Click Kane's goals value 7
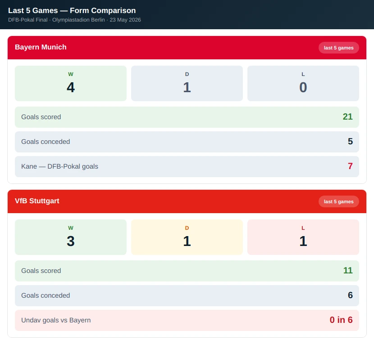The height and width of the screenshot is (344, 374). pos(350,166)
